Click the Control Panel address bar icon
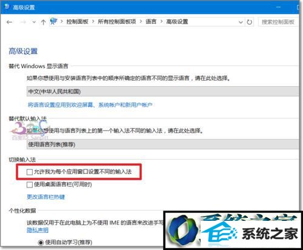 coord(54,21)
